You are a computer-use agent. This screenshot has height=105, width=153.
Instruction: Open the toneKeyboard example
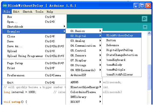122,60
